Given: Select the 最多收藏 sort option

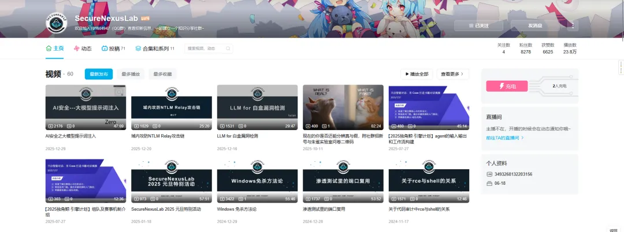Looking at the screenshot, I should 162,74.
